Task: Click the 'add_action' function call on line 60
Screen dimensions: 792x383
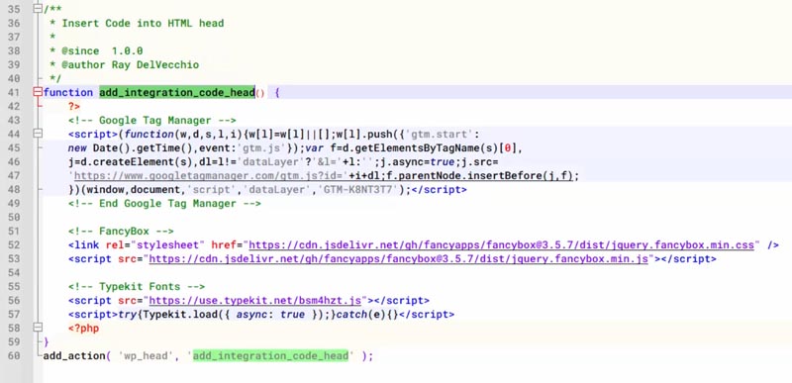Action: tap(74, 356)
